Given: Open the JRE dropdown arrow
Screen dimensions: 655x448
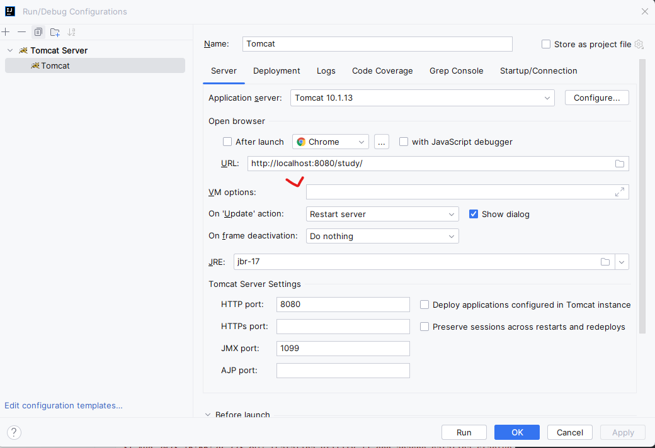Looking at the screenshot, I should (622, 262).
